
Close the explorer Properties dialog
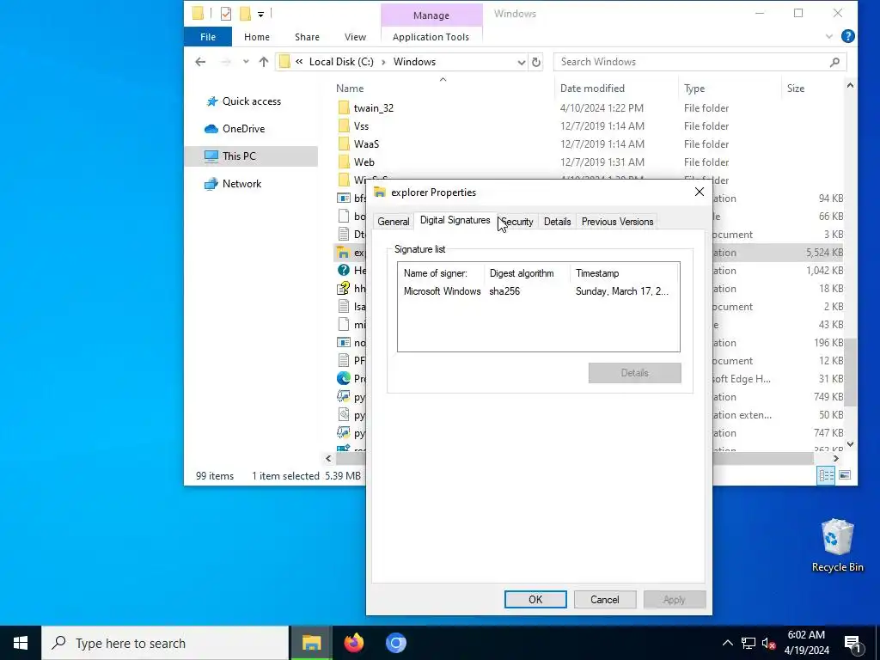pos(700,192)
